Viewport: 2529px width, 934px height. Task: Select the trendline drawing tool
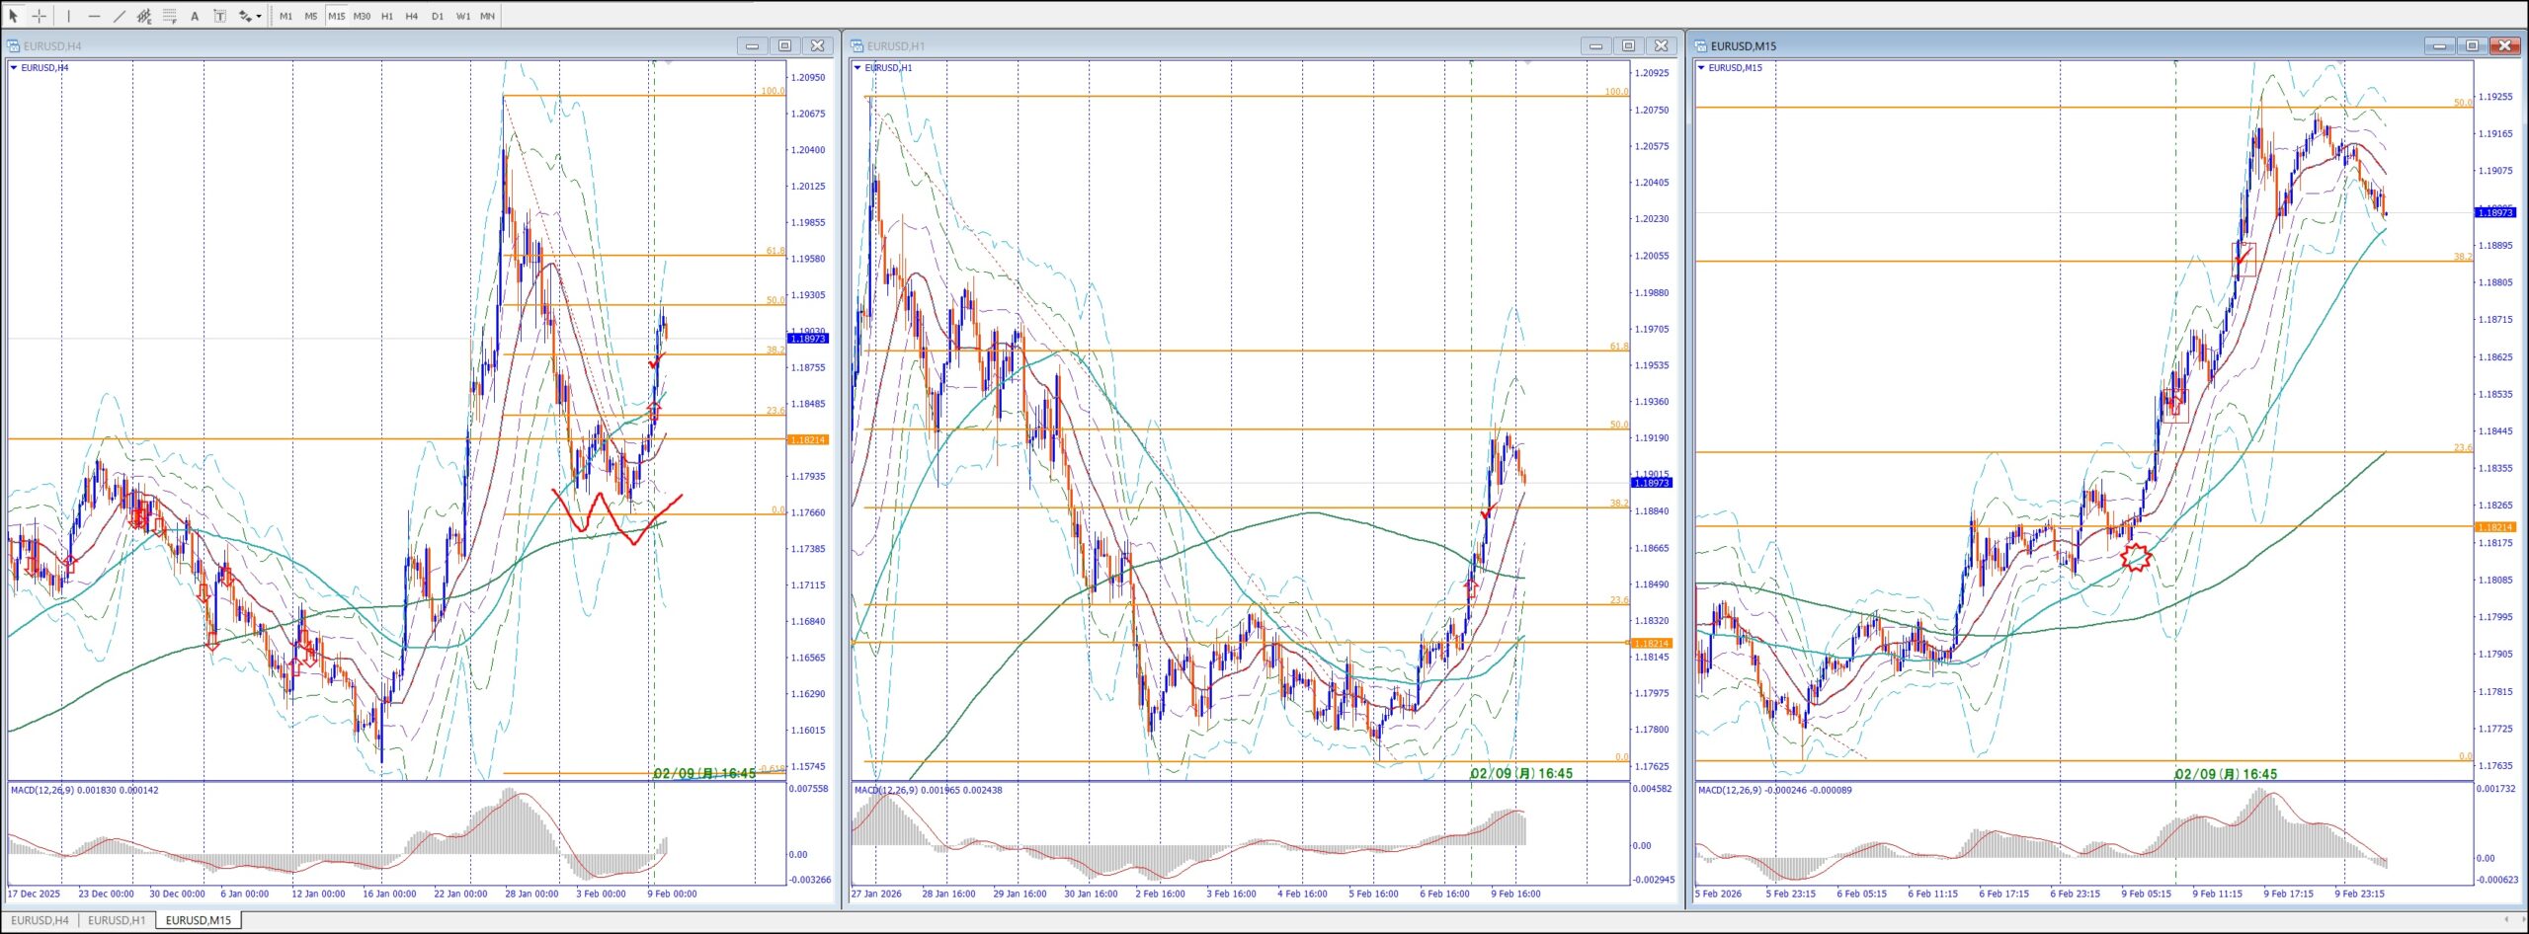point(120,16)
